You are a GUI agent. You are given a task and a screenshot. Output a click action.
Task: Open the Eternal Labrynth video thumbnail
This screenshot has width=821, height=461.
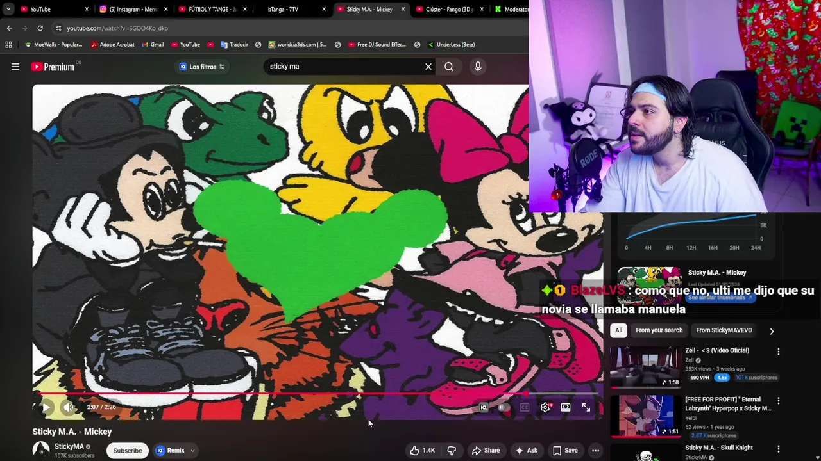645,416
